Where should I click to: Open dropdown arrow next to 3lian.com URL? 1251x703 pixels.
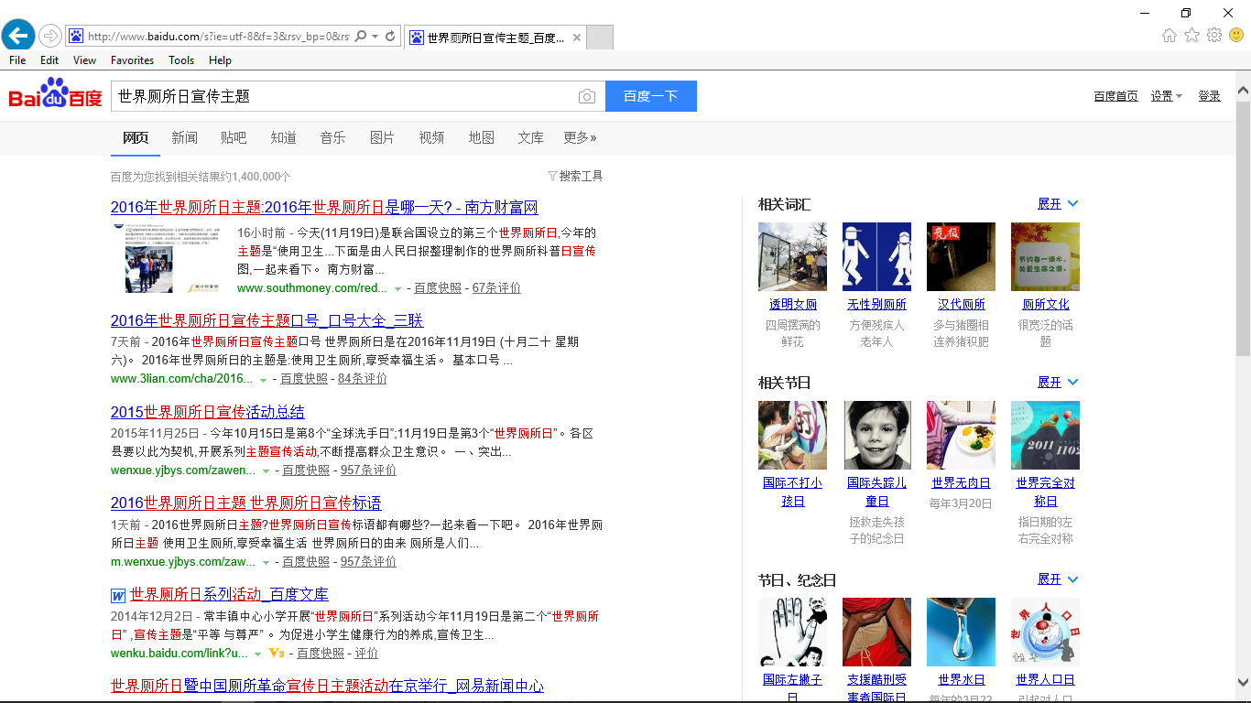coord(264,379)
